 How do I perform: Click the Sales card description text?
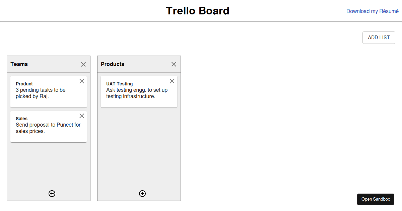(x=48, y=128)
